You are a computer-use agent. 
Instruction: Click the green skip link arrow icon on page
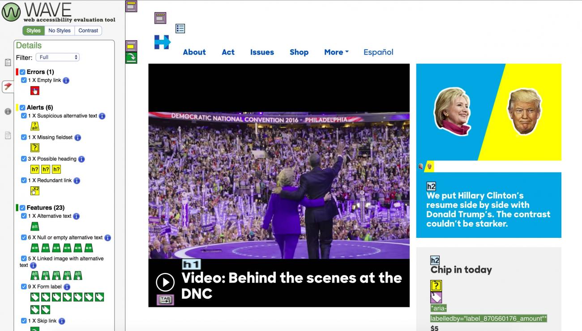pyautogui.click(x=131, y=58)
